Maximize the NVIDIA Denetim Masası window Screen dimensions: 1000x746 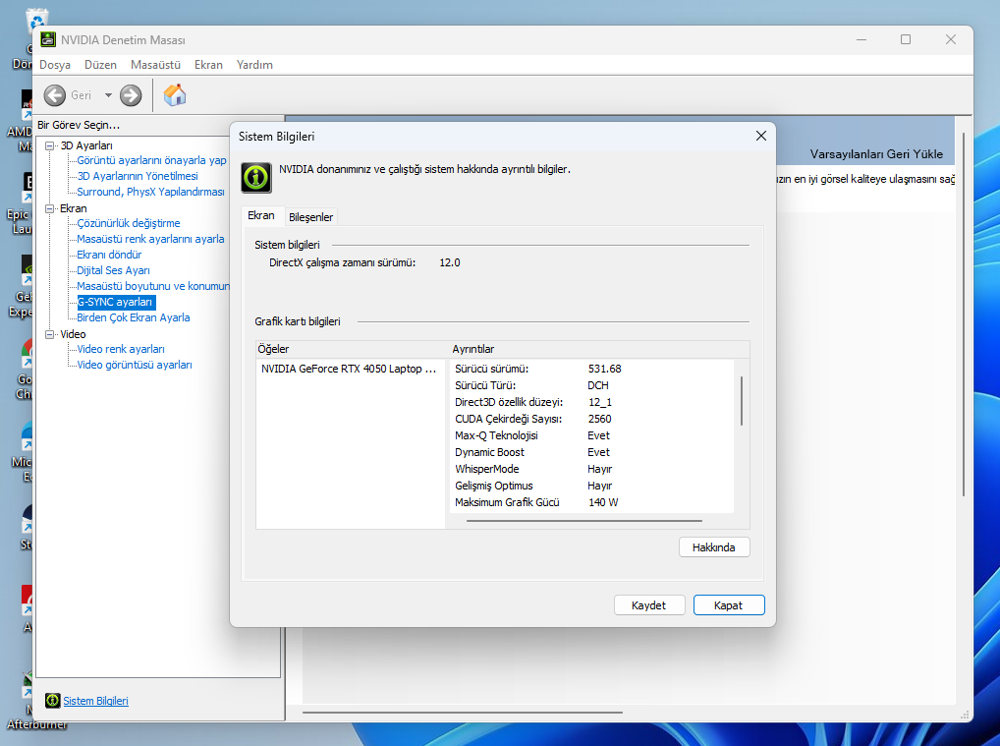[x=906, y=39]
